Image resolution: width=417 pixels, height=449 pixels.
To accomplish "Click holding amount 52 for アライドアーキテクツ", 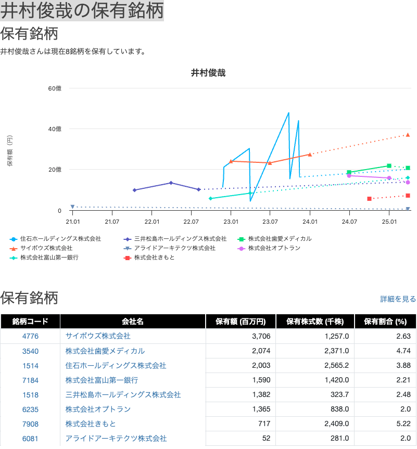I will [266, 439].
